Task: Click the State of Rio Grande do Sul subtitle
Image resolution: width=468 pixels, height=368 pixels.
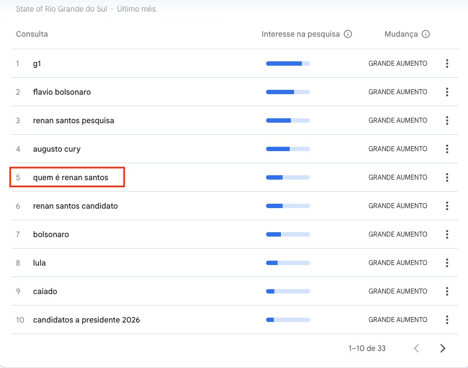Action: click(61, 9)
